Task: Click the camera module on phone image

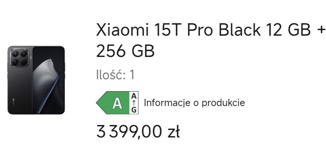Action: coord(19,58)
